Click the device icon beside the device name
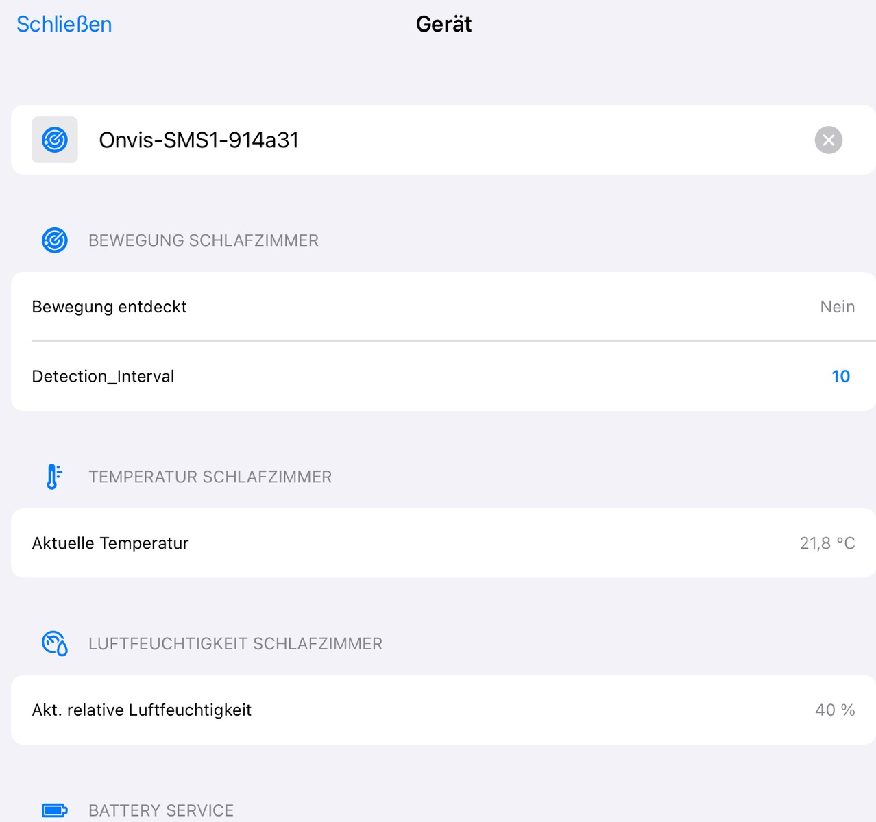Screen dimensions: 876x822 (x=55, y=140)
